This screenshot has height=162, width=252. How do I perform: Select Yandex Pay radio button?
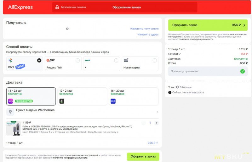coord(77,60)
